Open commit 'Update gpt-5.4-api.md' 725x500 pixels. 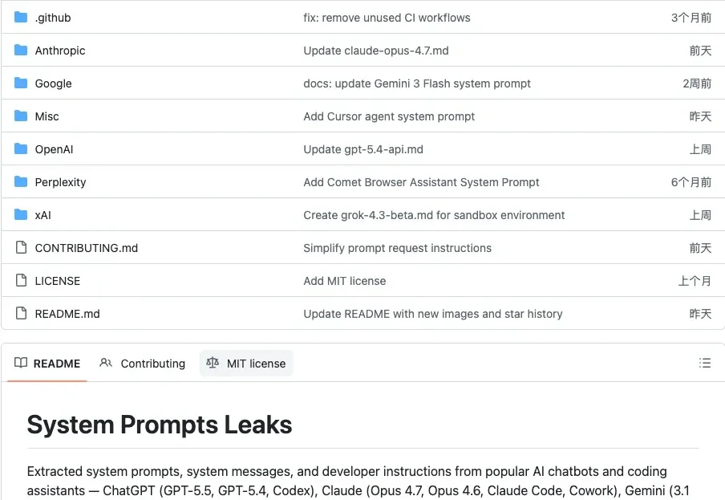(363, 149)
